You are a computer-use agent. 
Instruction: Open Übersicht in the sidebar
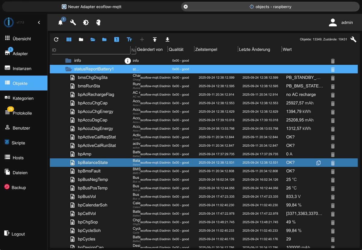(x=24, y=39)
